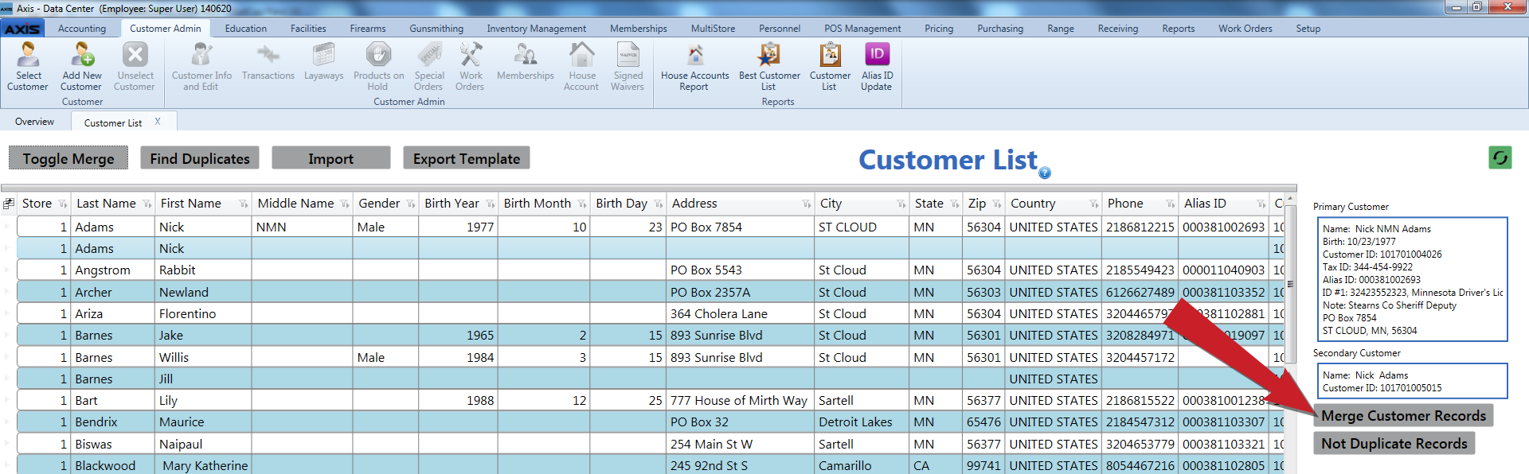Screen dimensions: 1529x474
Task: Open the Birth Year column filter
Action: coord(491,204)
